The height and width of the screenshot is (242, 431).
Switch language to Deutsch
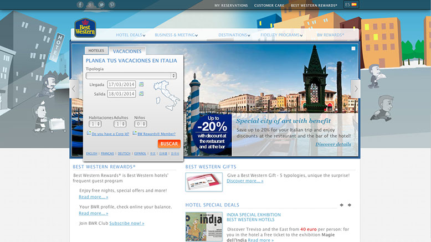(x=124, y=153)
